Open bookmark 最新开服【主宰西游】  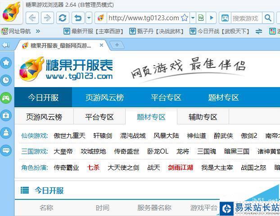(x=94, y=31)
